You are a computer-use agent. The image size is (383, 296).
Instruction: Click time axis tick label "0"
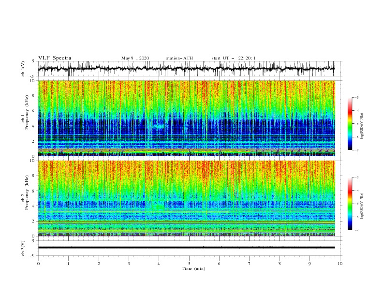38,264
